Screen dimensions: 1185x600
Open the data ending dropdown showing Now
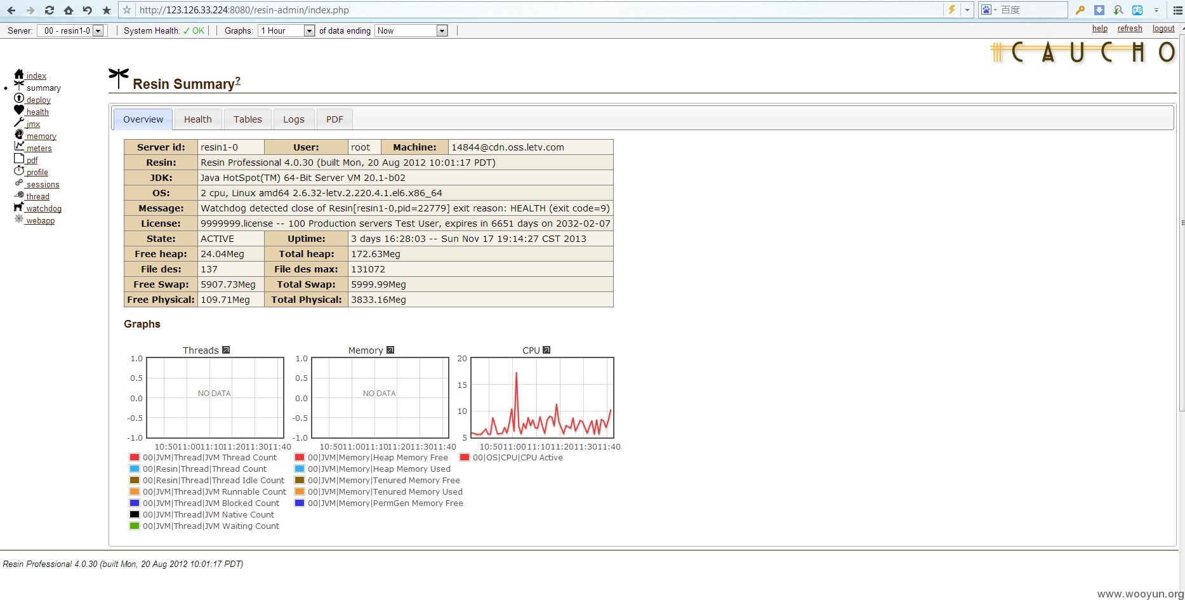[411, 30]
